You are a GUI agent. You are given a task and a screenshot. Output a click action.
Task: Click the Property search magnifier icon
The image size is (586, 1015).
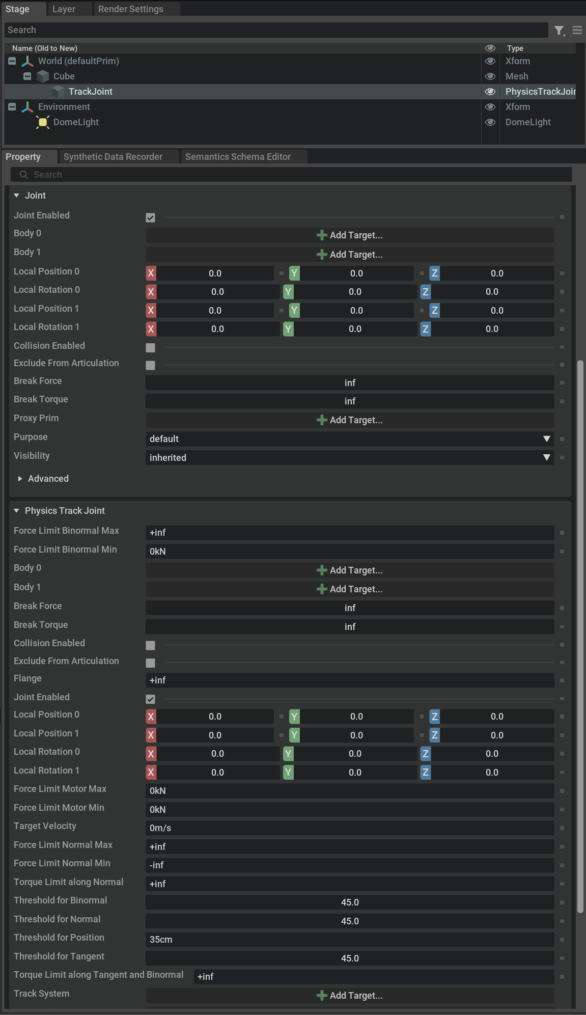(23, 175)
